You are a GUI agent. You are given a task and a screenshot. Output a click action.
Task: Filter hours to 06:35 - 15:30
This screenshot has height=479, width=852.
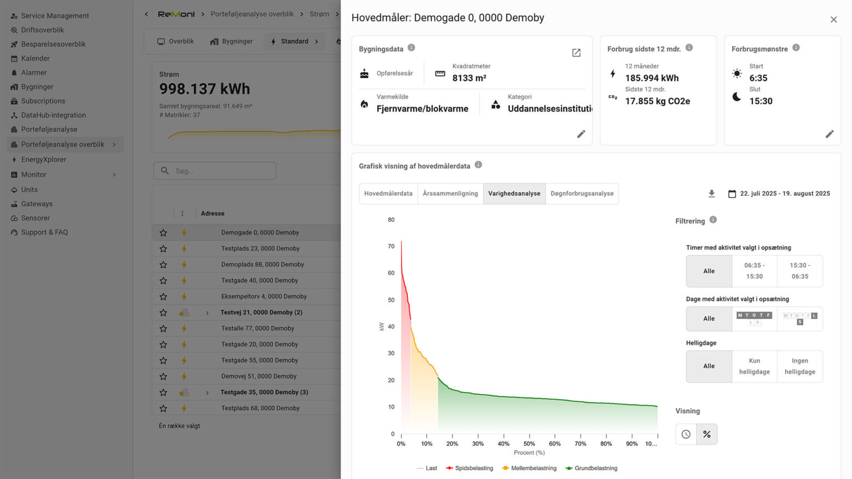[754, 271]
